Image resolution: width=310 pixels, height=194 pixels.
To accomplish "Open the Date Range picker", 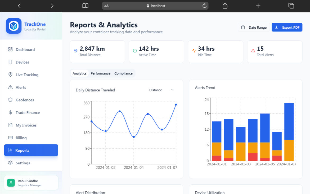I will 254,27.
